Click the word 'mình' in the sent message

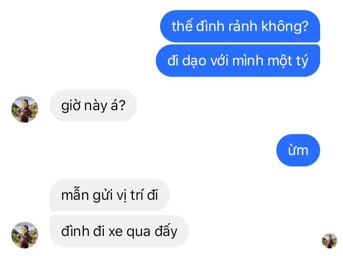tap(248, 61)
